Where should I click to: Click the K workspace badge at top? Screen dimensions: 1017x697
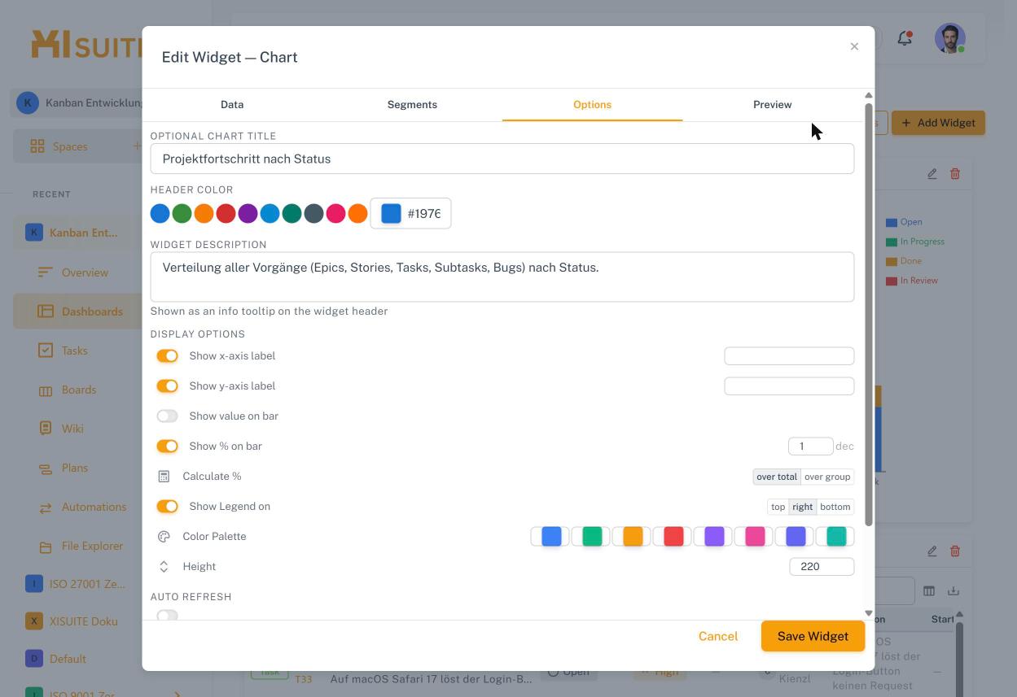point(28,102)
